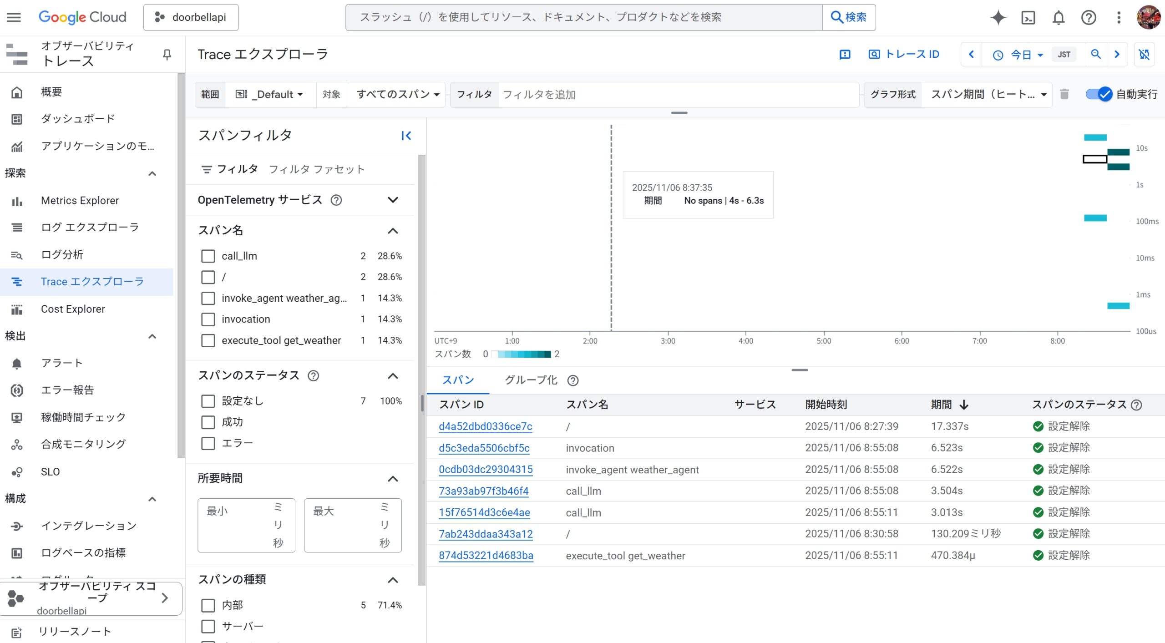This screenshot has width=1165, height=643.
Task: Open the notifications bell
Action: [x=1059, y=18]
